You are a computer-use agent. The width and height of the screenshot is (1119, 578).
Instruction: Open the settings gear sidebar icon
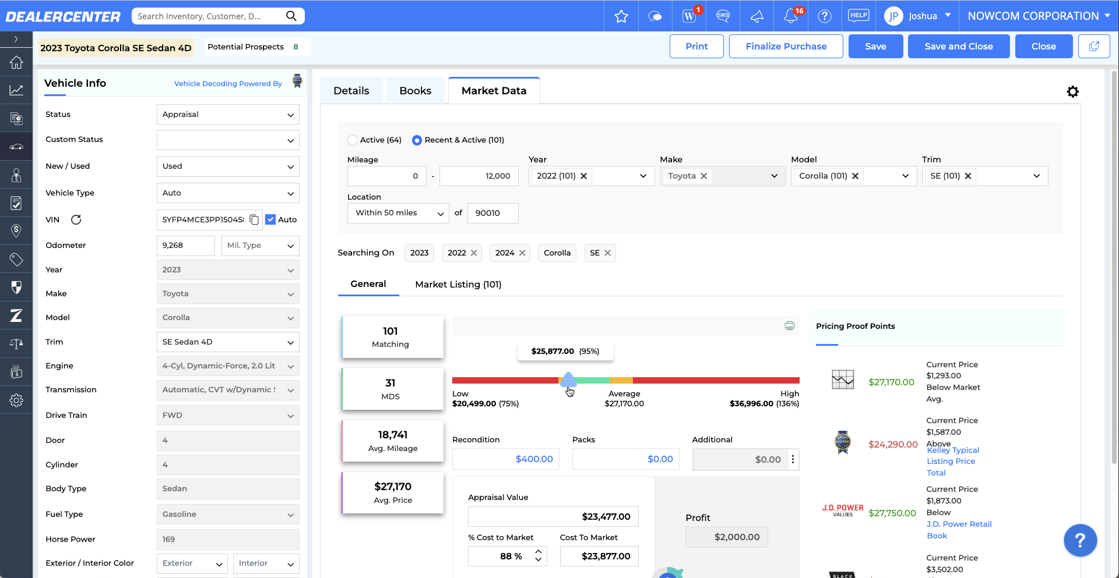(16, 400)
